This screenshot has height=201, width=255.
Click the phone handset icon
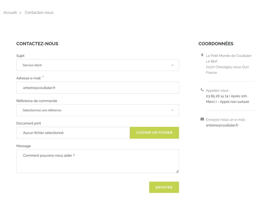click(202, 90)
